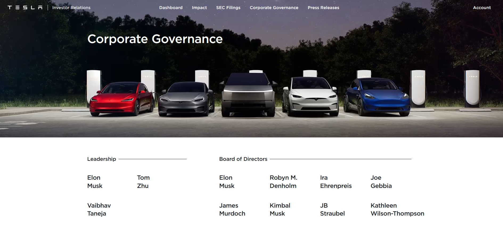Select Corporate Governance in the navigation bar

tap(274, 8)
